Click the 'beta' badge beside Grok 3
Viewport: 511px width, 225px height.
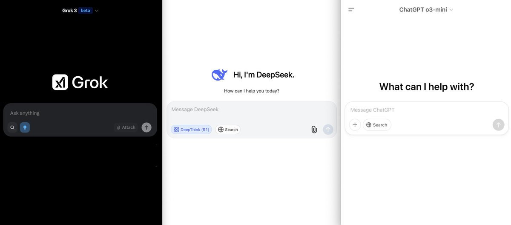[x=86, y=10]
